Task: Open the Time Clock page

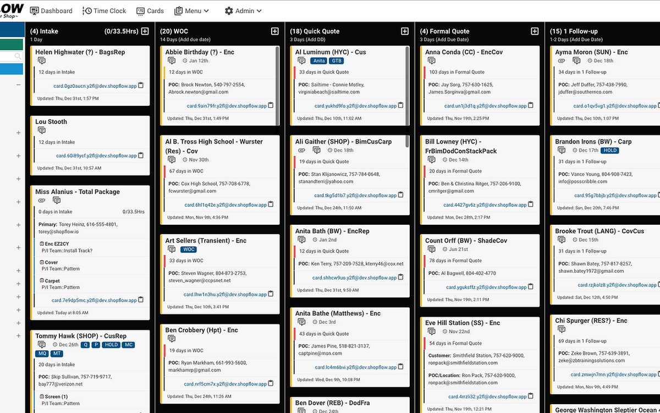Action: click(105, 11)
